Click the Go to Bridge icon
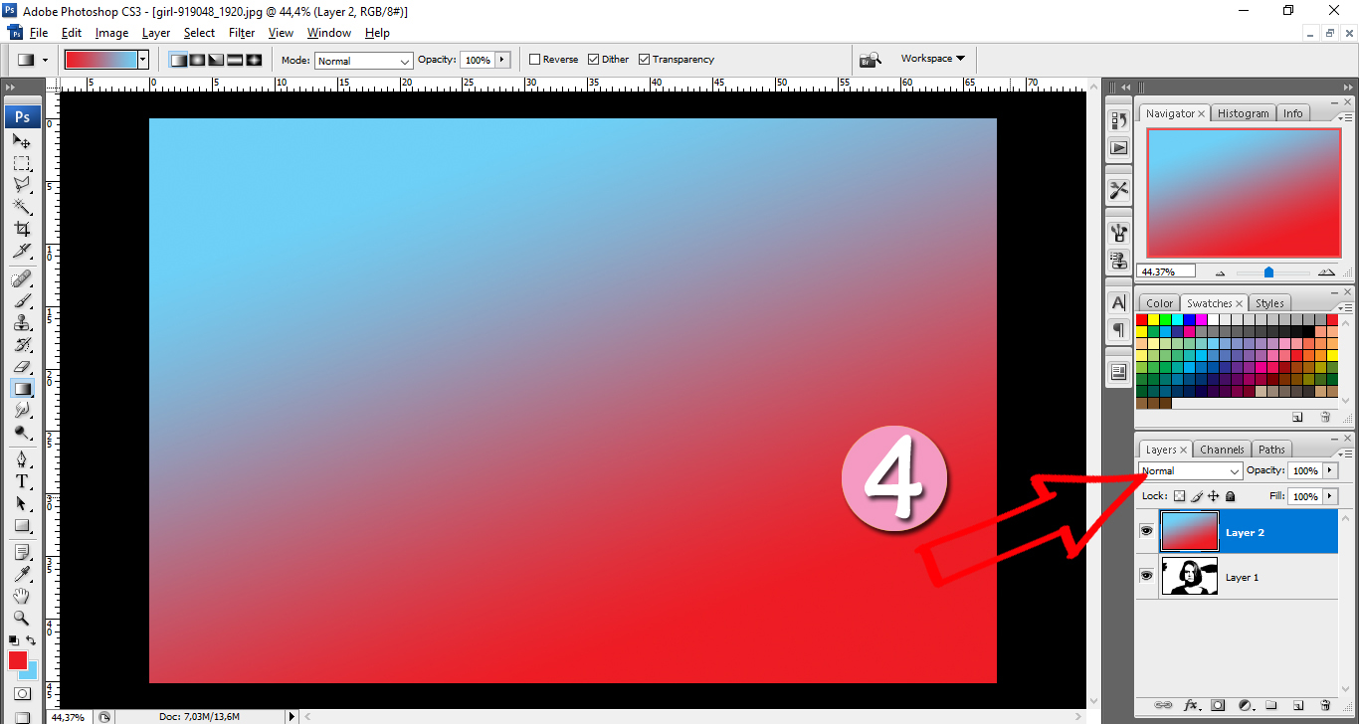1359x724 pixels. click(x=871, y=60)
